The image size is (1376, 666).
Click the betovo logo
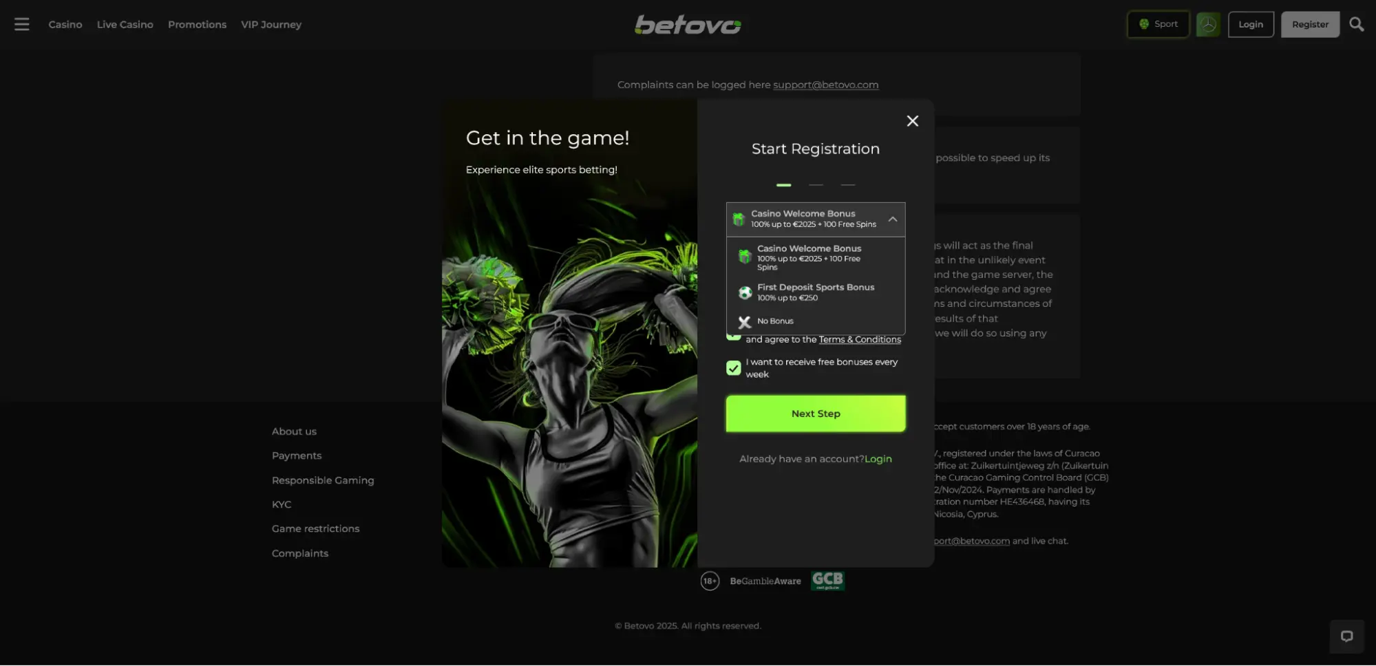coord(688,25)
